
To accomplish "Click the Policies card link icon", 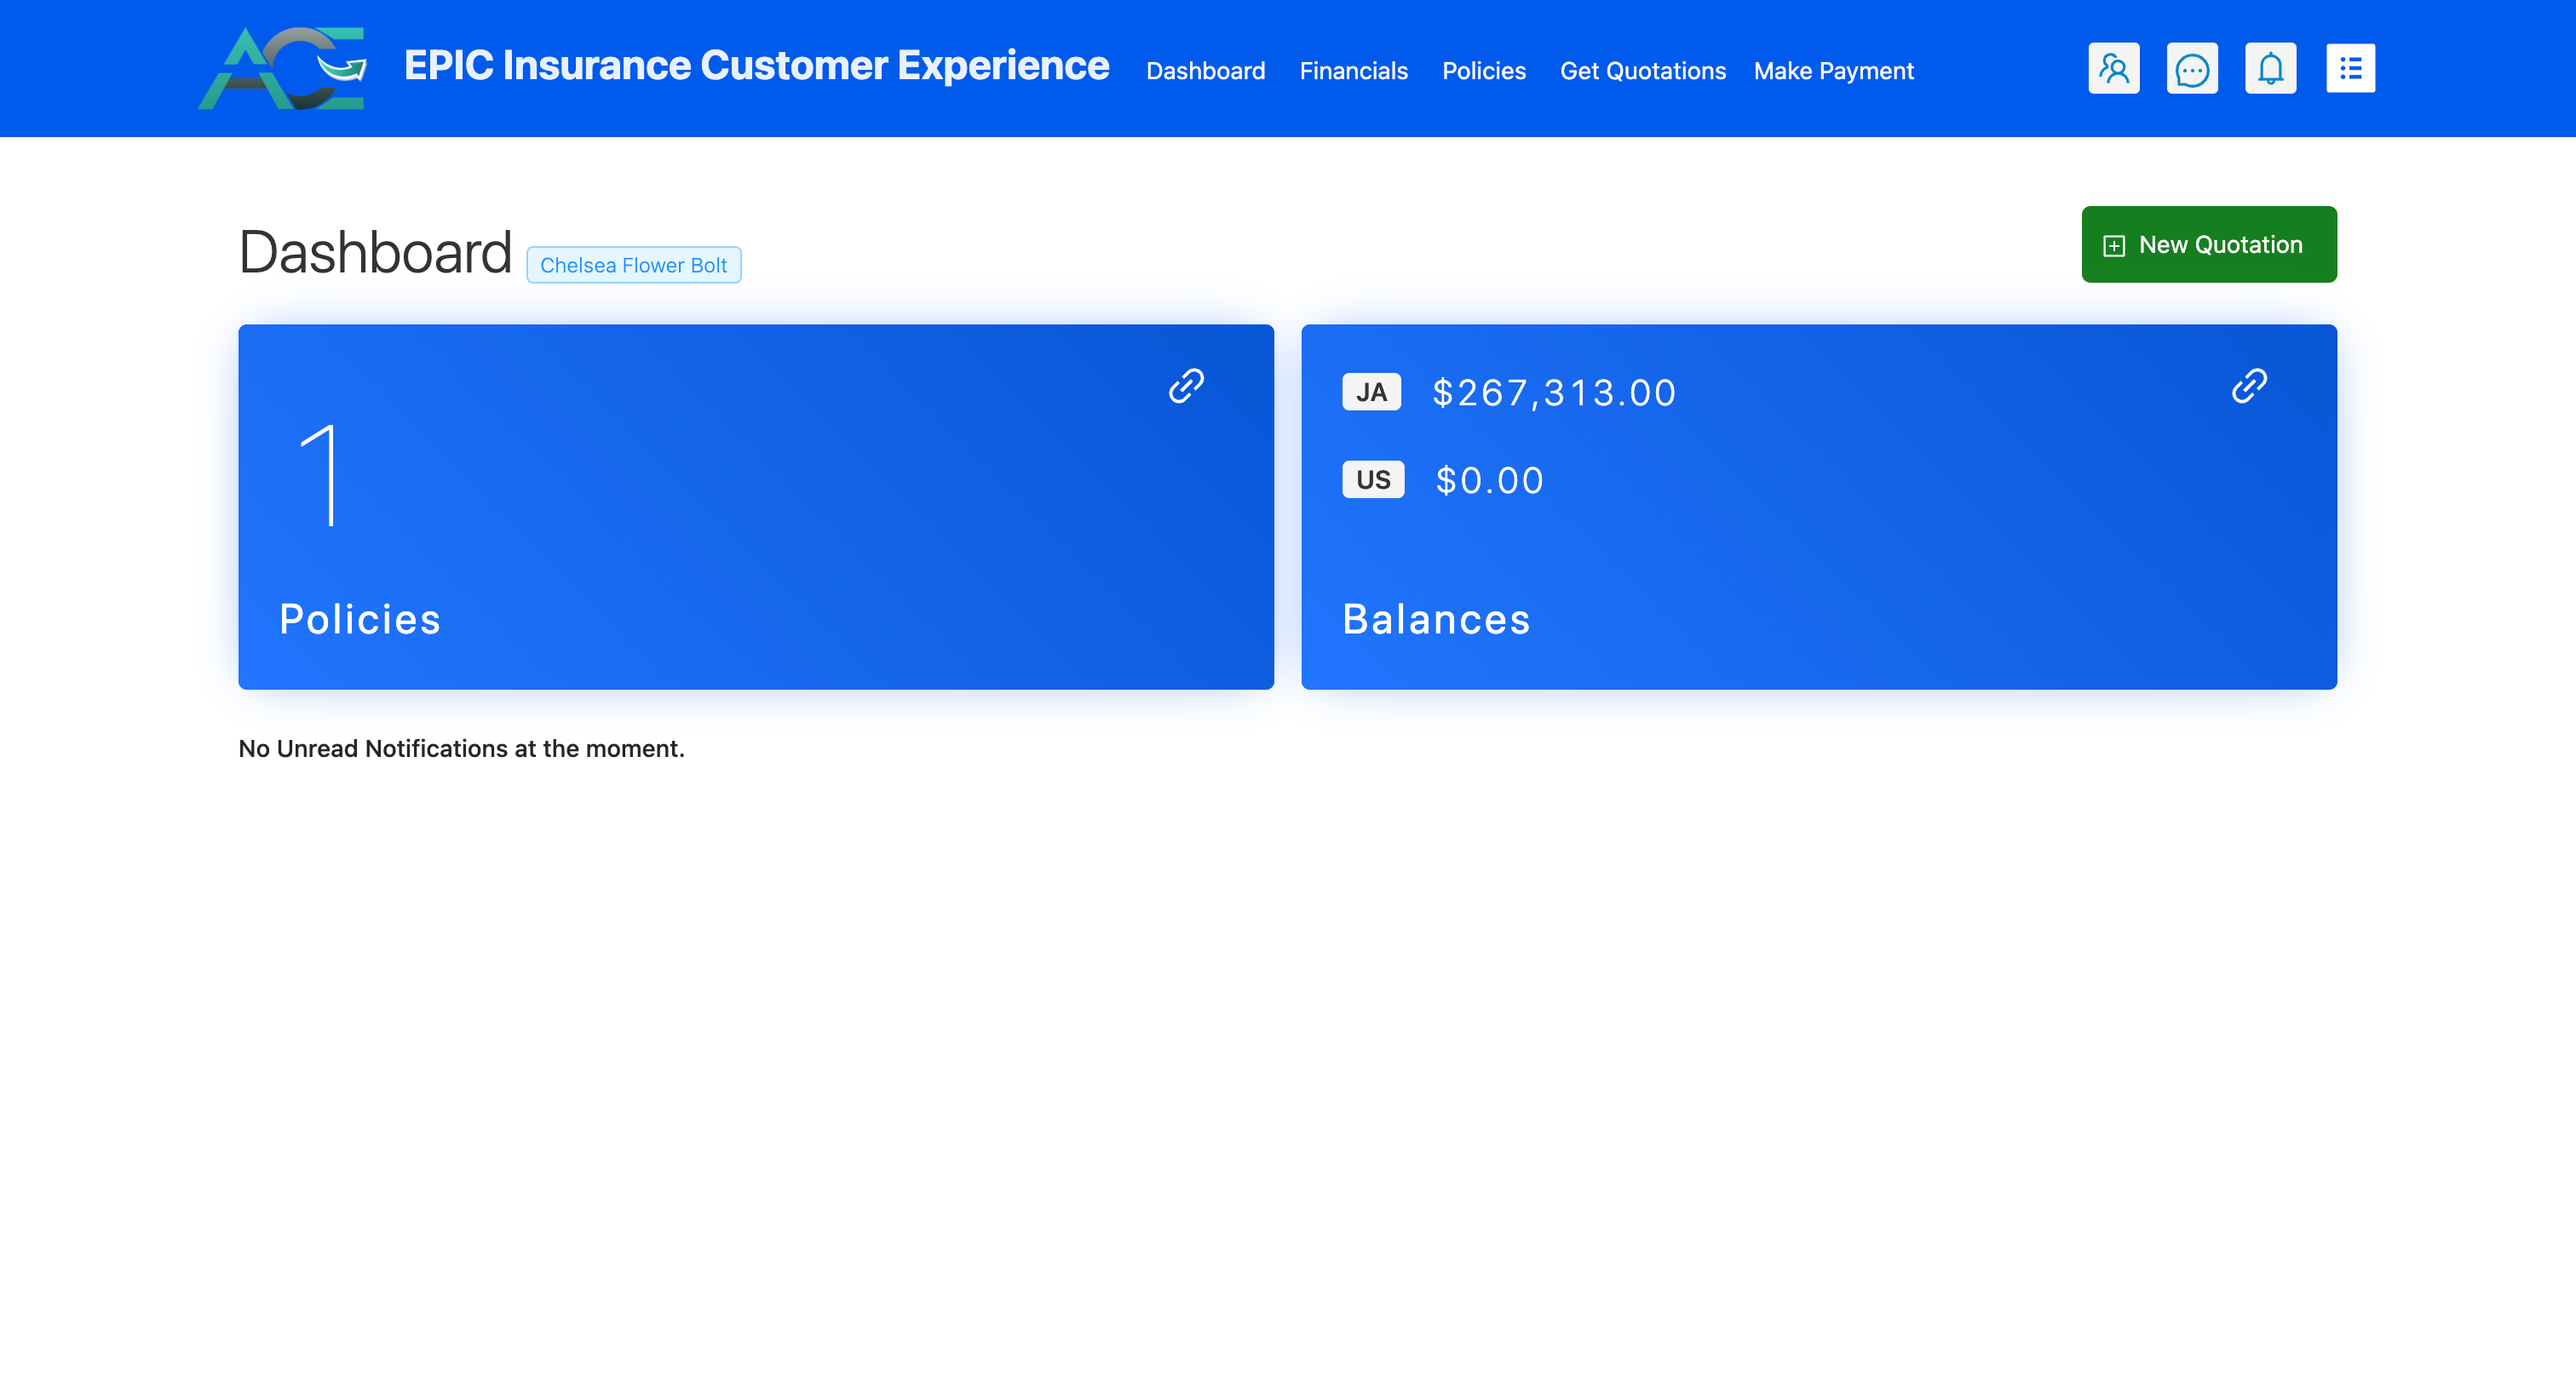I will (1186, 386).
